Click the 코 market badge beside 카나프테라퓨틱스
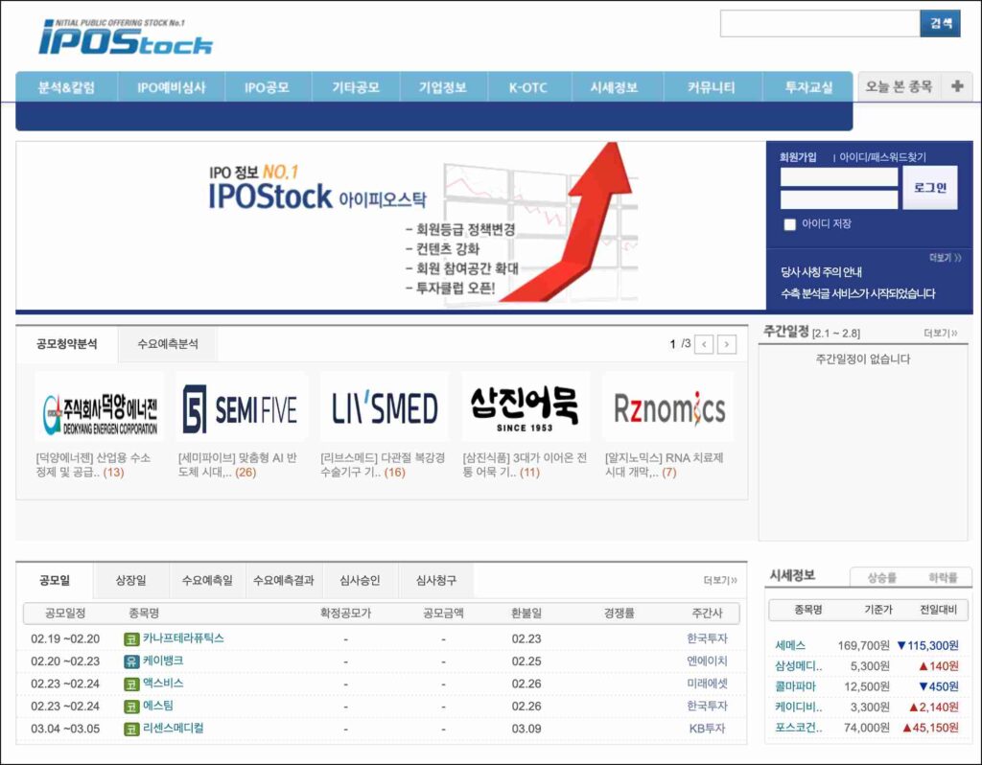Viewport: 982px width, 765px height. tap(131, 638)
